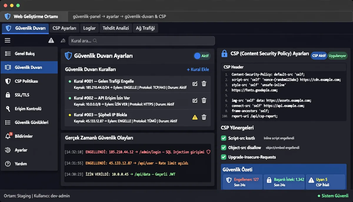Click the shield logo in title bar
The height and width of the screenshot is (202, 353).
pos(8,16)
